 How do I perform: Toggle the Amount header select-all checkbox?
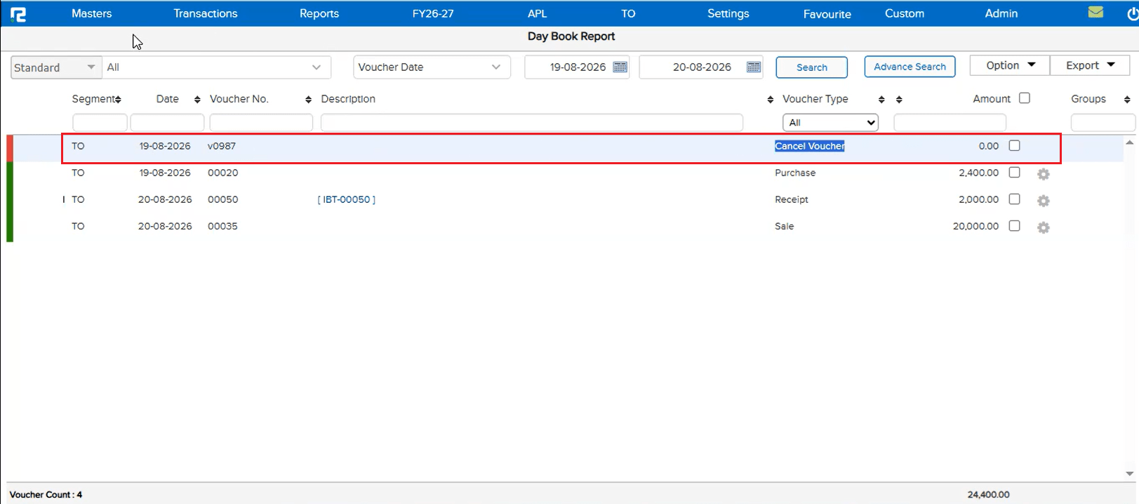coord(1025,98)
